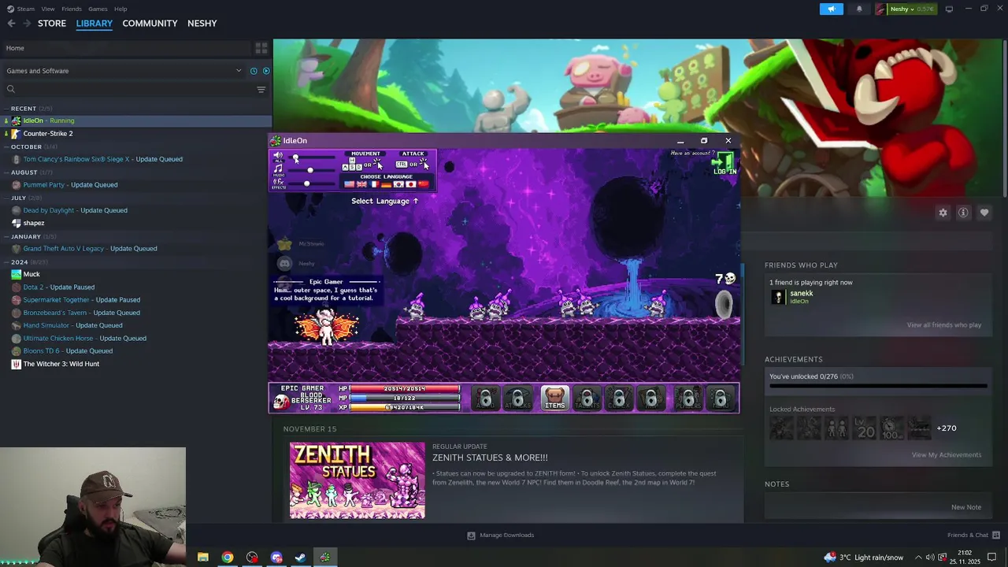Open the NESHY profile tab
The height and width of the screenshot is (567, 1008).
(202, 23)
